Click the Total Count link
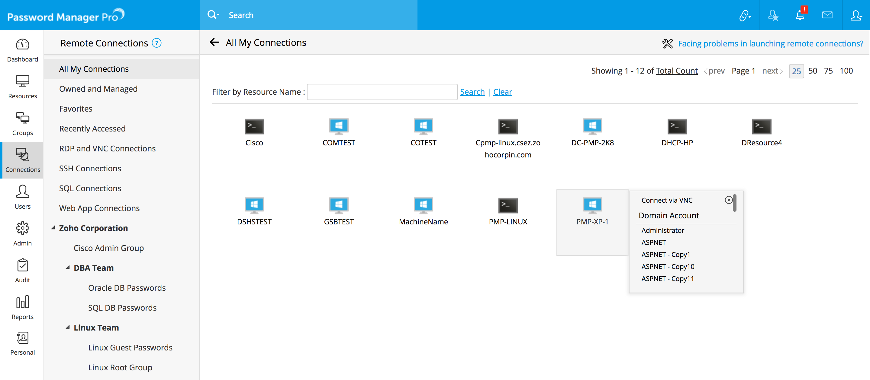This screenshot has width=870, height=380. [676, 71]
